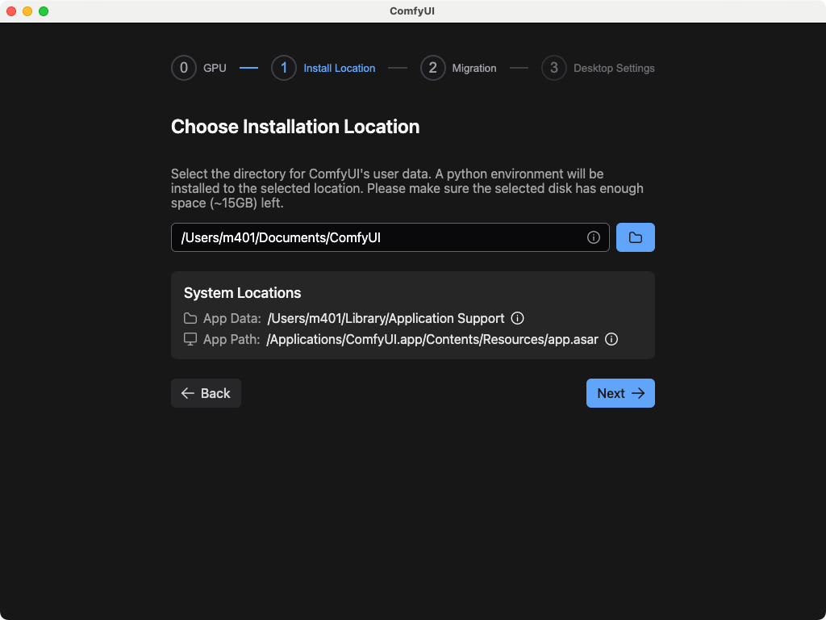Jump ahead to the Migration step

click(474, 68)
